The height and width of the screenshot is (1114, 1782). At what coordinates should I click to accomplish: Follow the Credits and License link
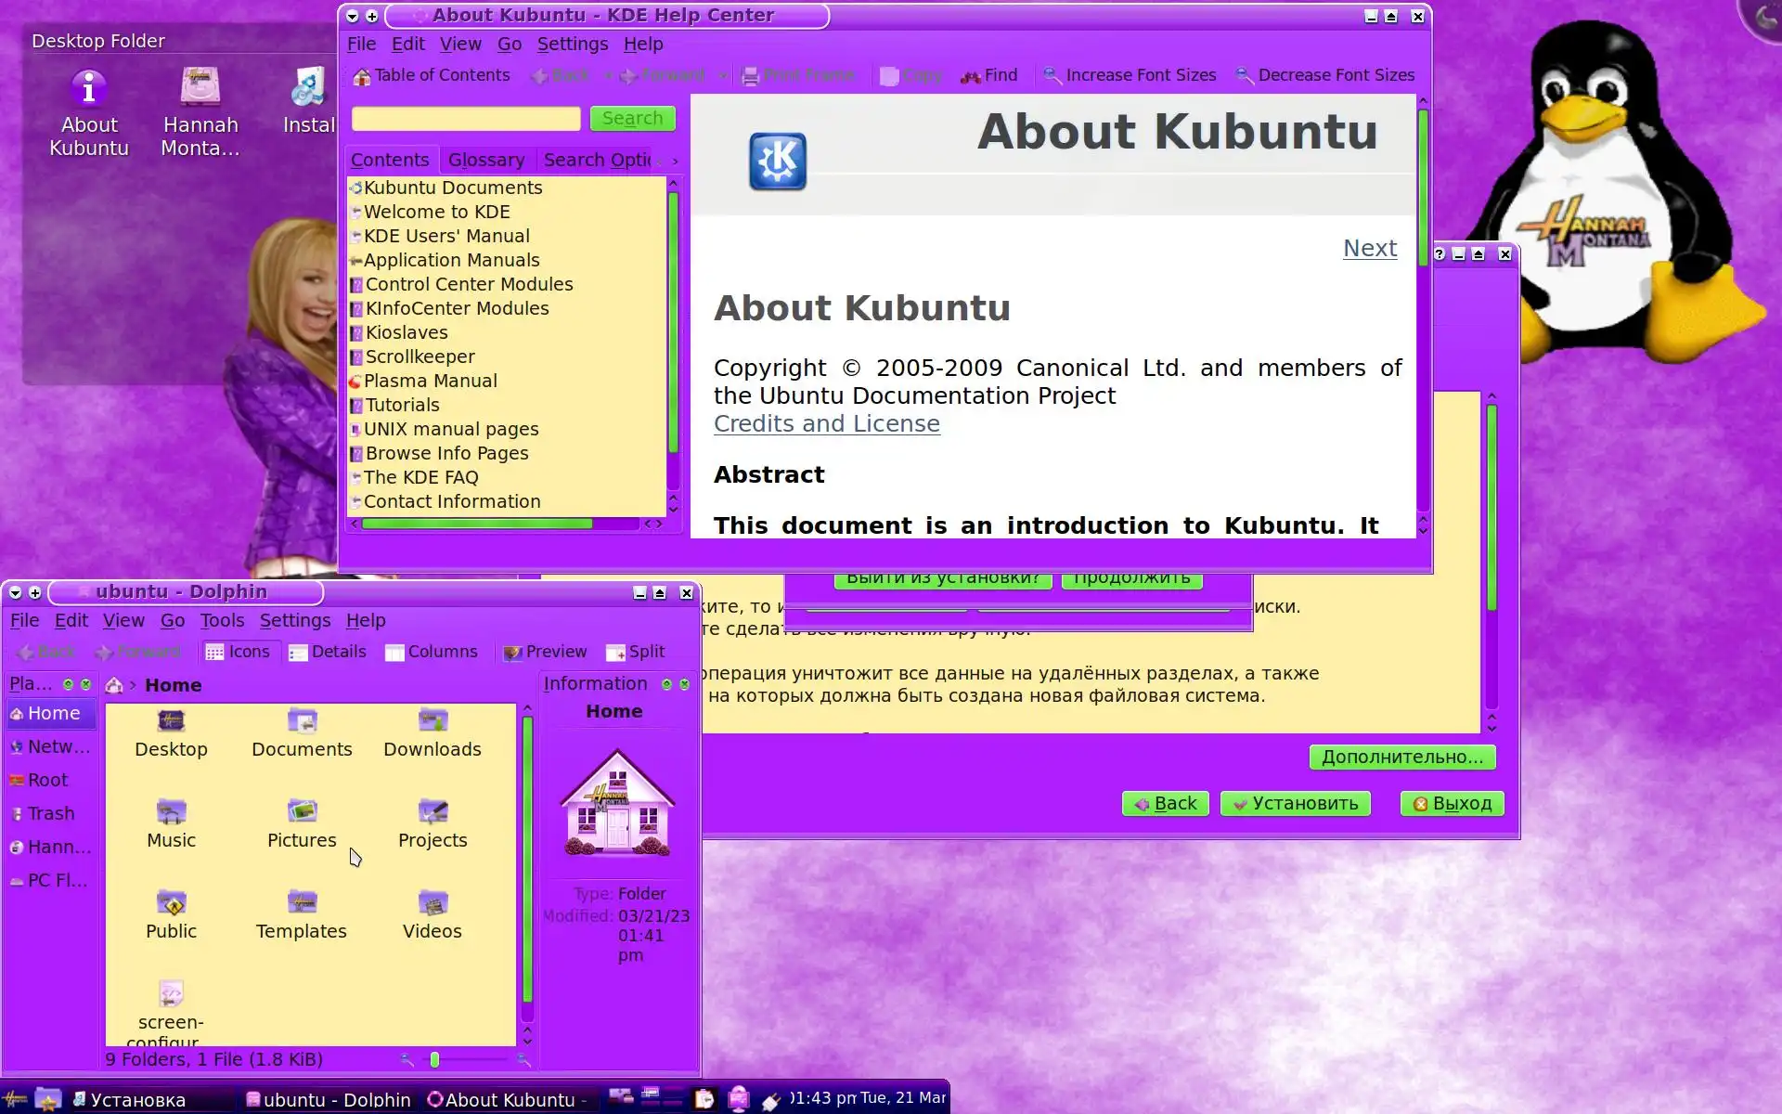pyautogui.click(x=826, y=423)
